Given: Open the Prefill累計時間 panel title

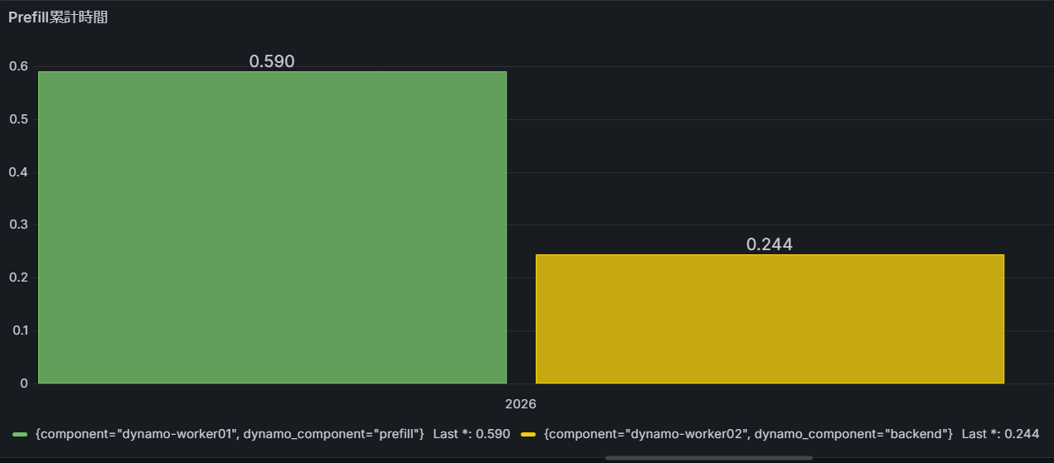Looking at the screenshot, I should [58, 18].
